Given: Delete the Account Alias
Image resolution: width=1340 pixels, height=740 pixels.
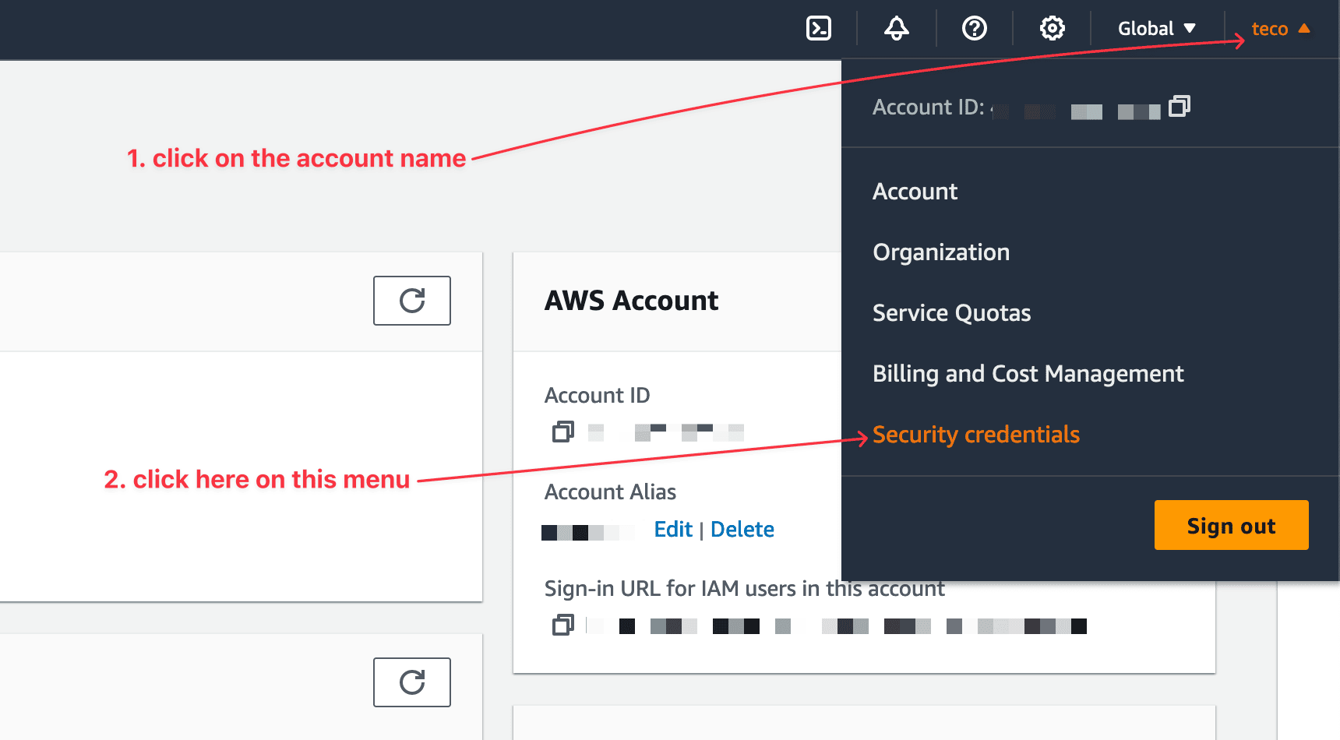Looking at the screenshot, I should coord(742,529).
